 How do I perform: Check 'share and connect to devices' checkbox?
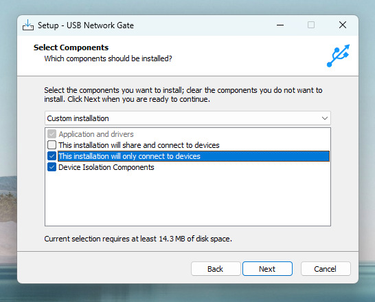point(52,145)
